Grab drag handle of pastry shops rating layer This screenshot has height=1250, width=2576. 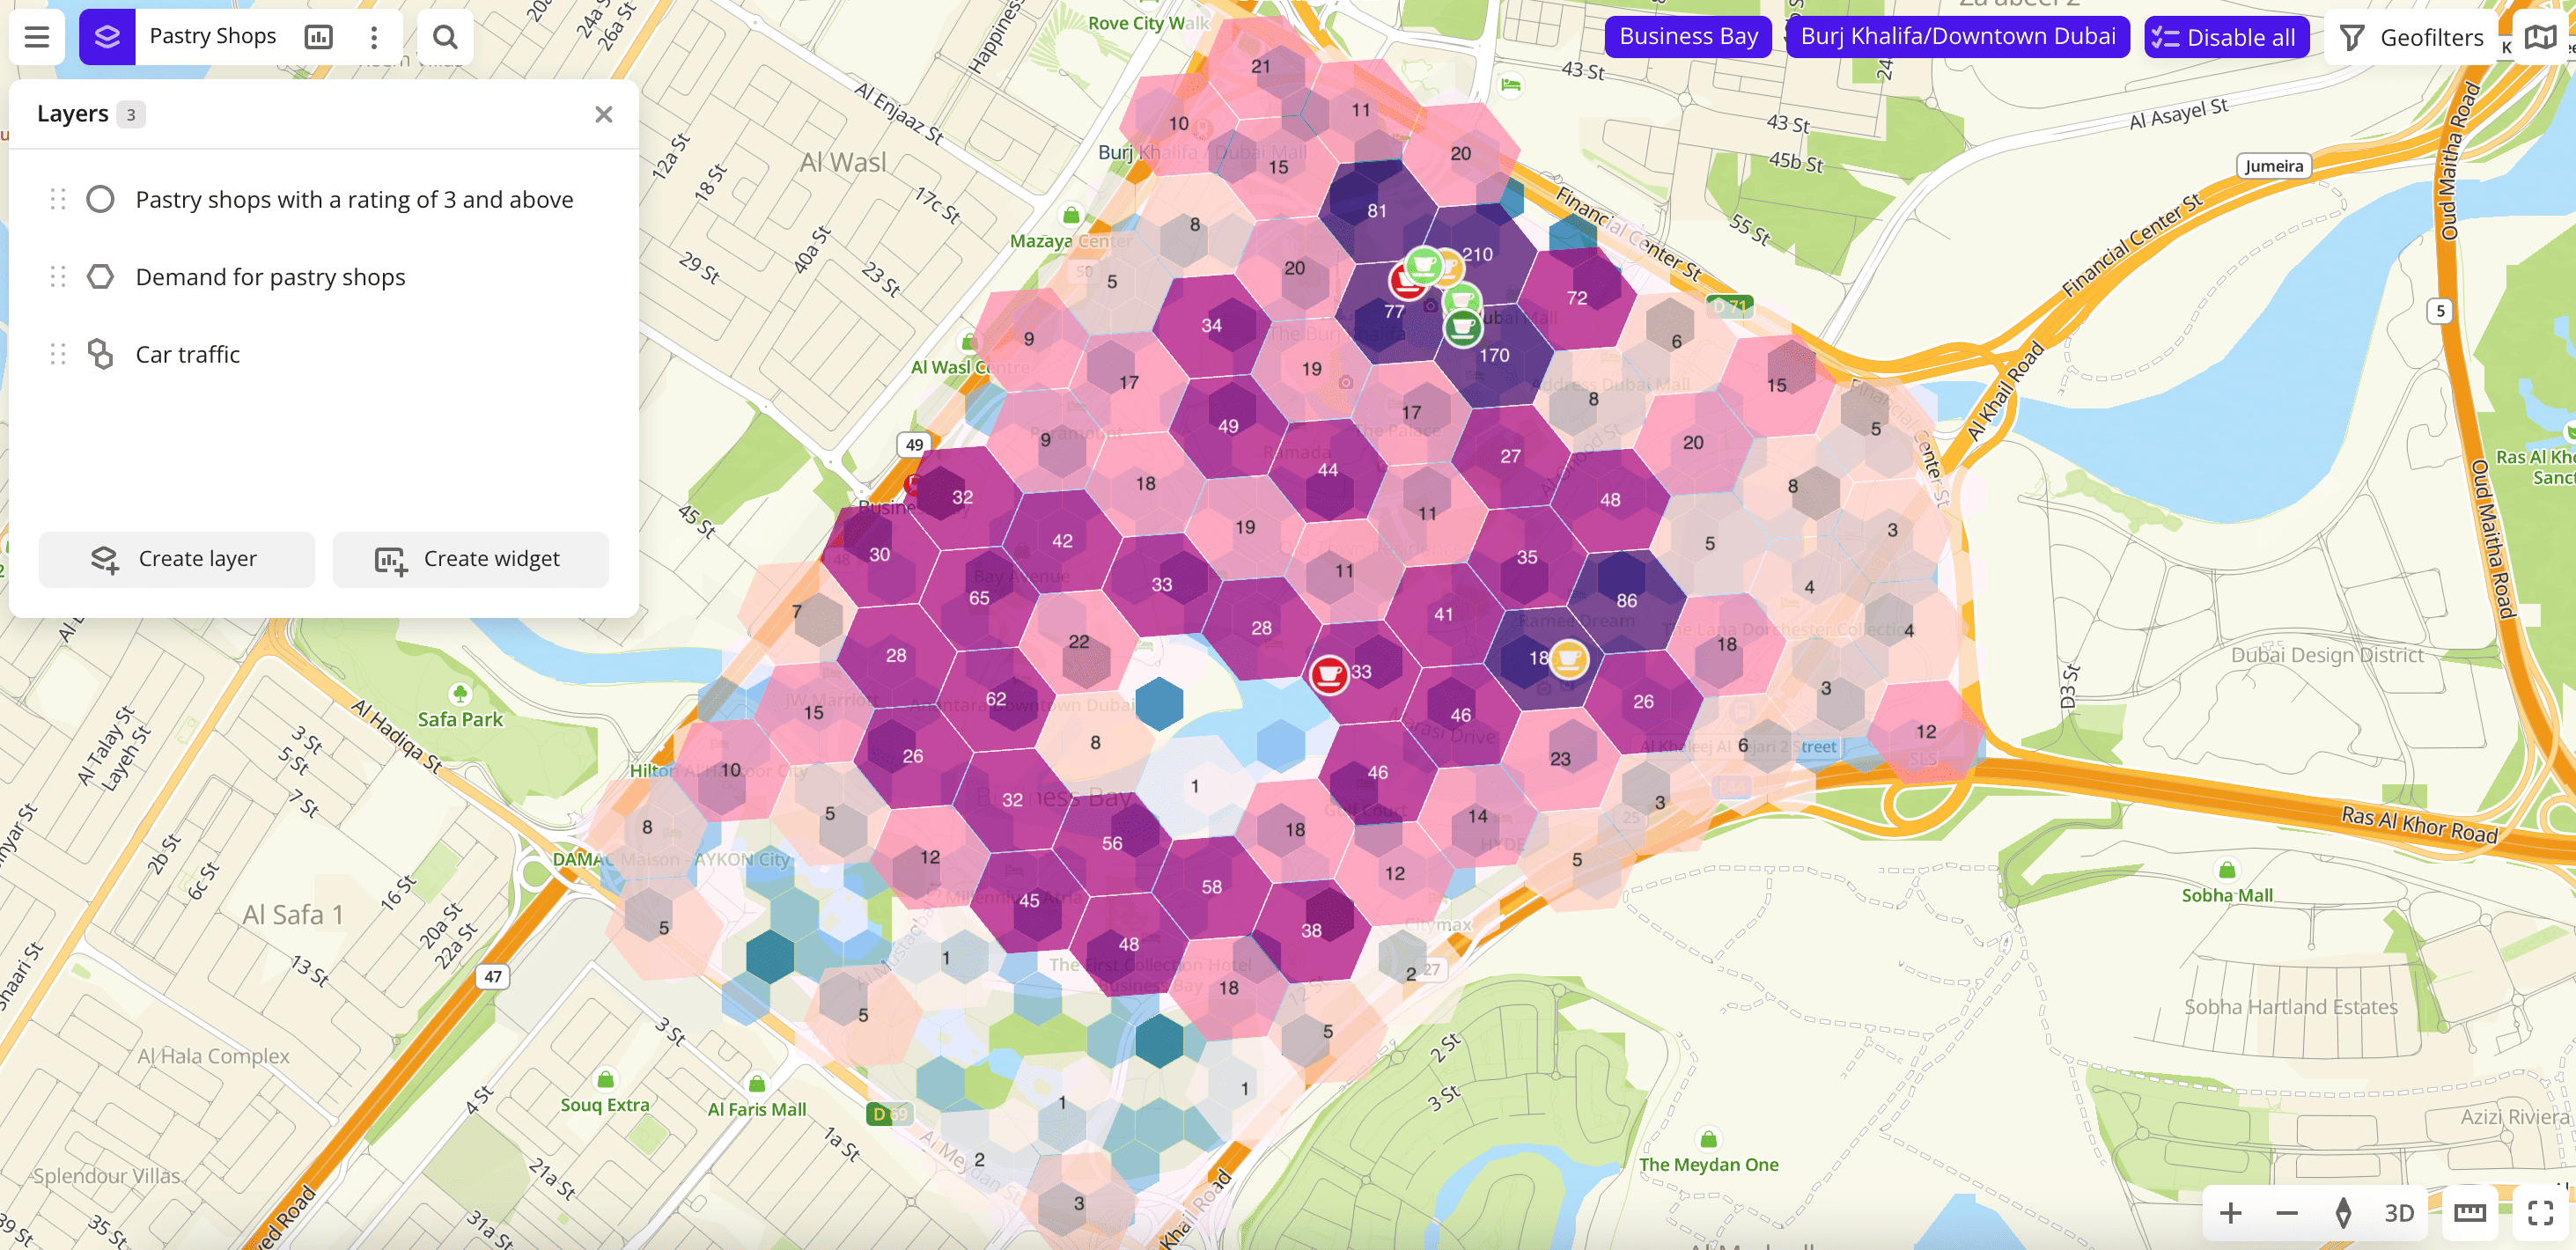pyautogui.click(x=58, y=199)
